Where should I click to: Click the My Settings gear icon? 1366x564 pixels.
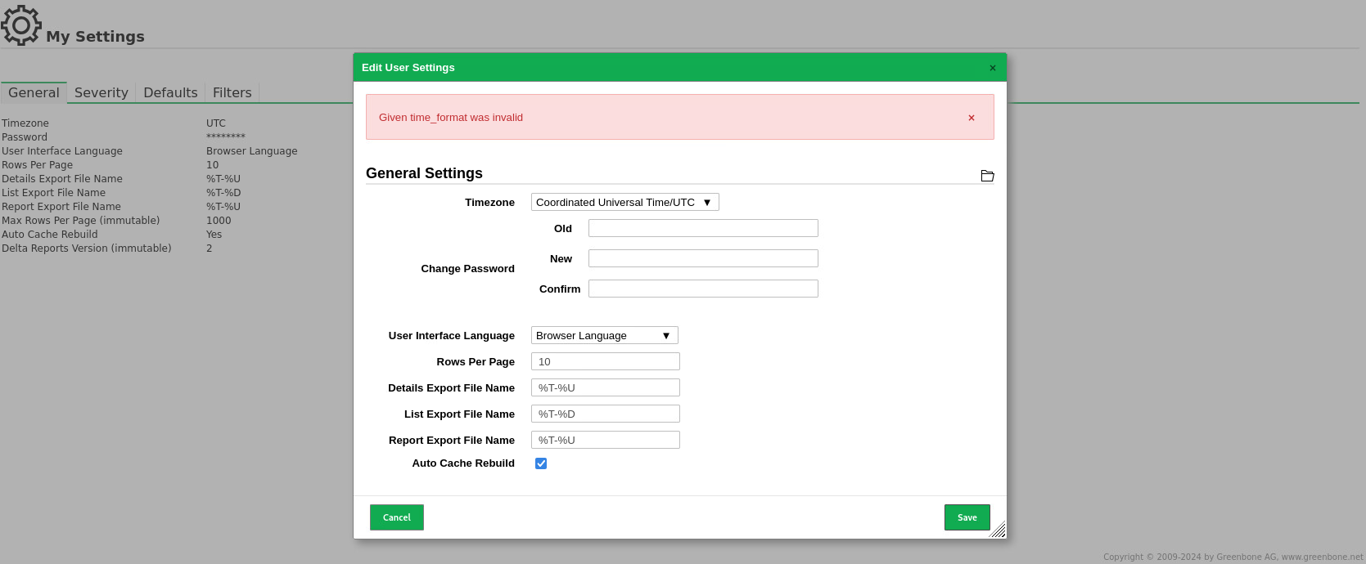point(21,25)
